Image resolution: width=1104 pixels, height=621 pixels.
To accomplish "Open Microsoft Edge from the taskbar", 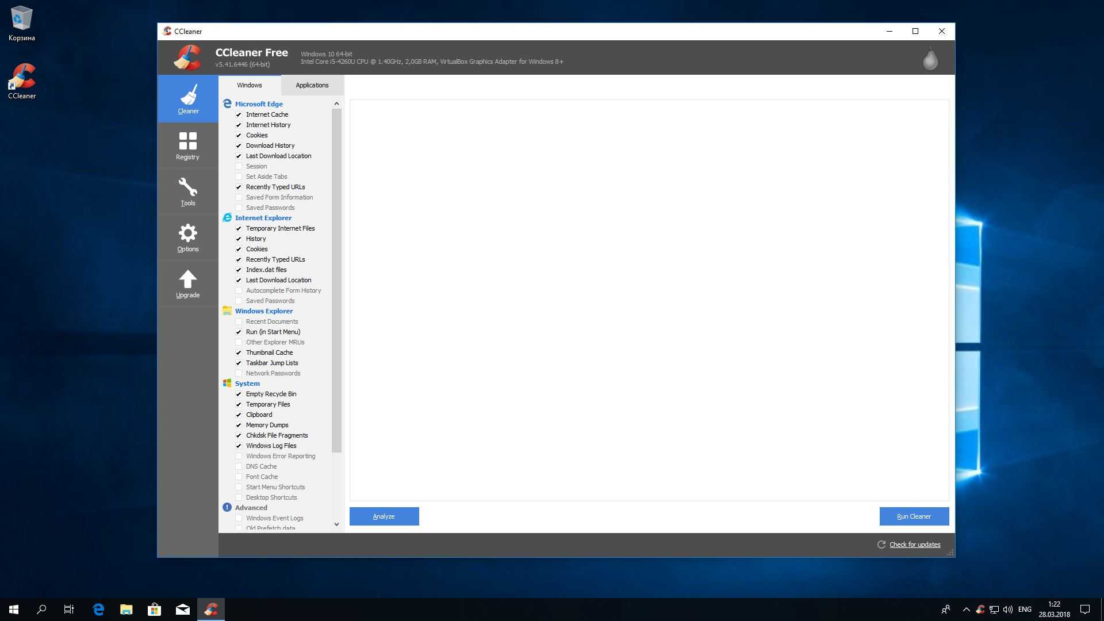I will pyautogui.click(x=98, y=609).
